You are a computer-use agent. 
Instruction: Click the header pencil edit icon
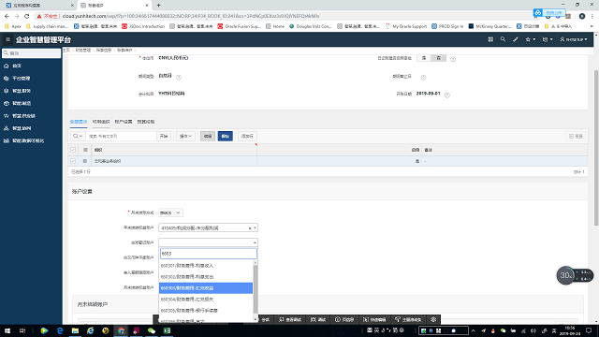pos(516,39)
